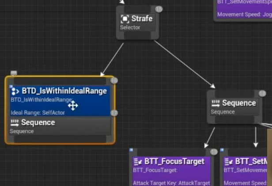Image resolution: width=272 pixels, height=186 pixels.
Task: Click 'Attack Target Key: AttackTarget' description
Action: 171,183
